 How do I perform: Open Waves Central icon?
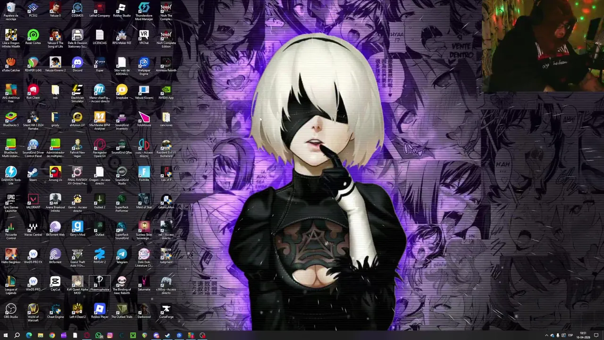click(x=33, y=229)
